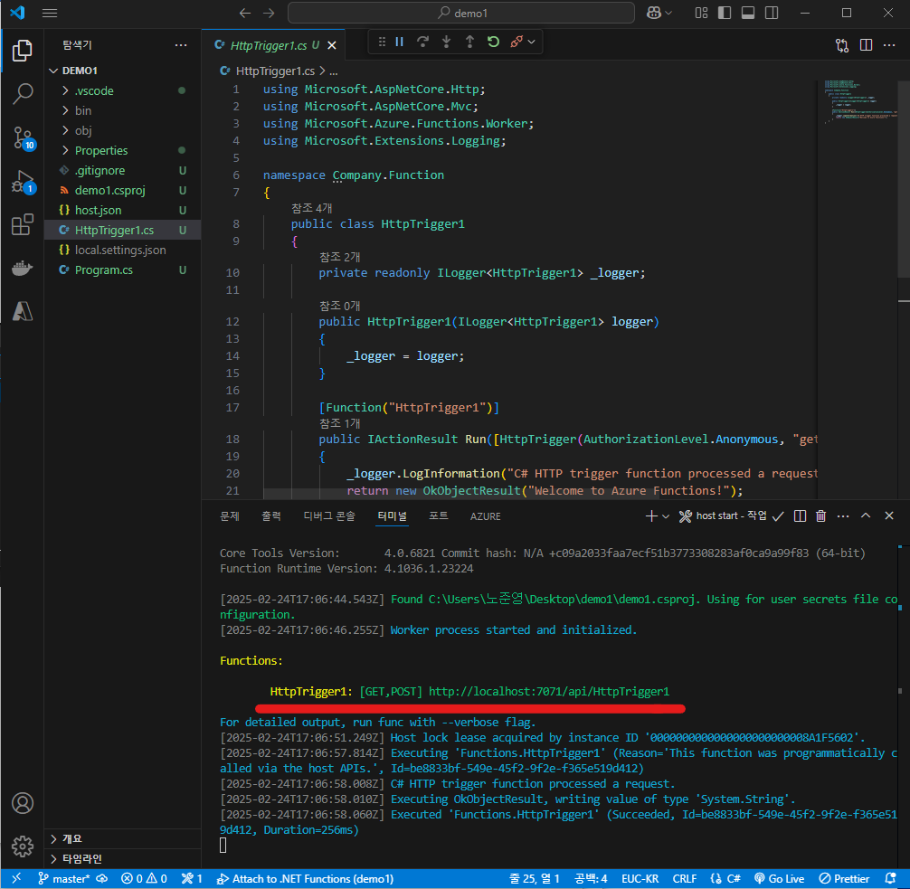This screenshot has width=910, height=889.
Task: Toggle the primary sidebar layout button
Action: (724, 13)
